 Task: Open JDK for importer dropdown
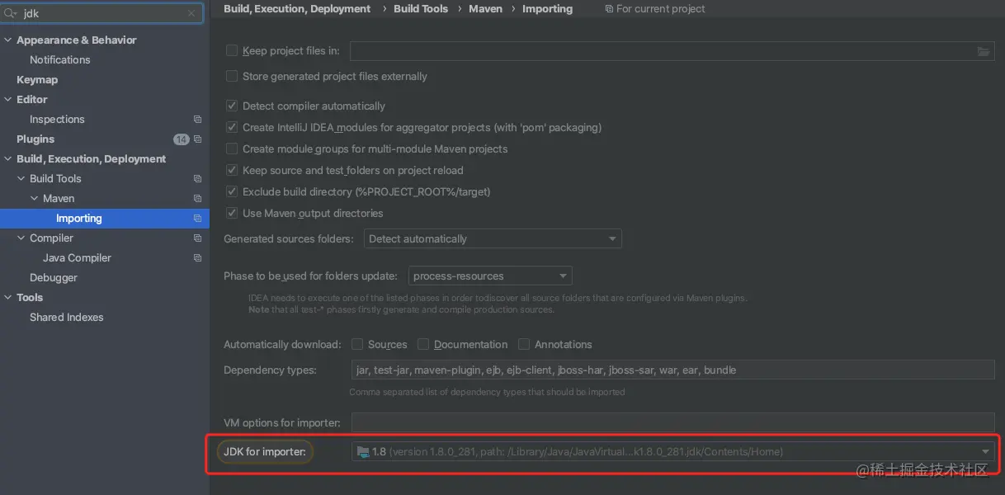click(673, 452)
